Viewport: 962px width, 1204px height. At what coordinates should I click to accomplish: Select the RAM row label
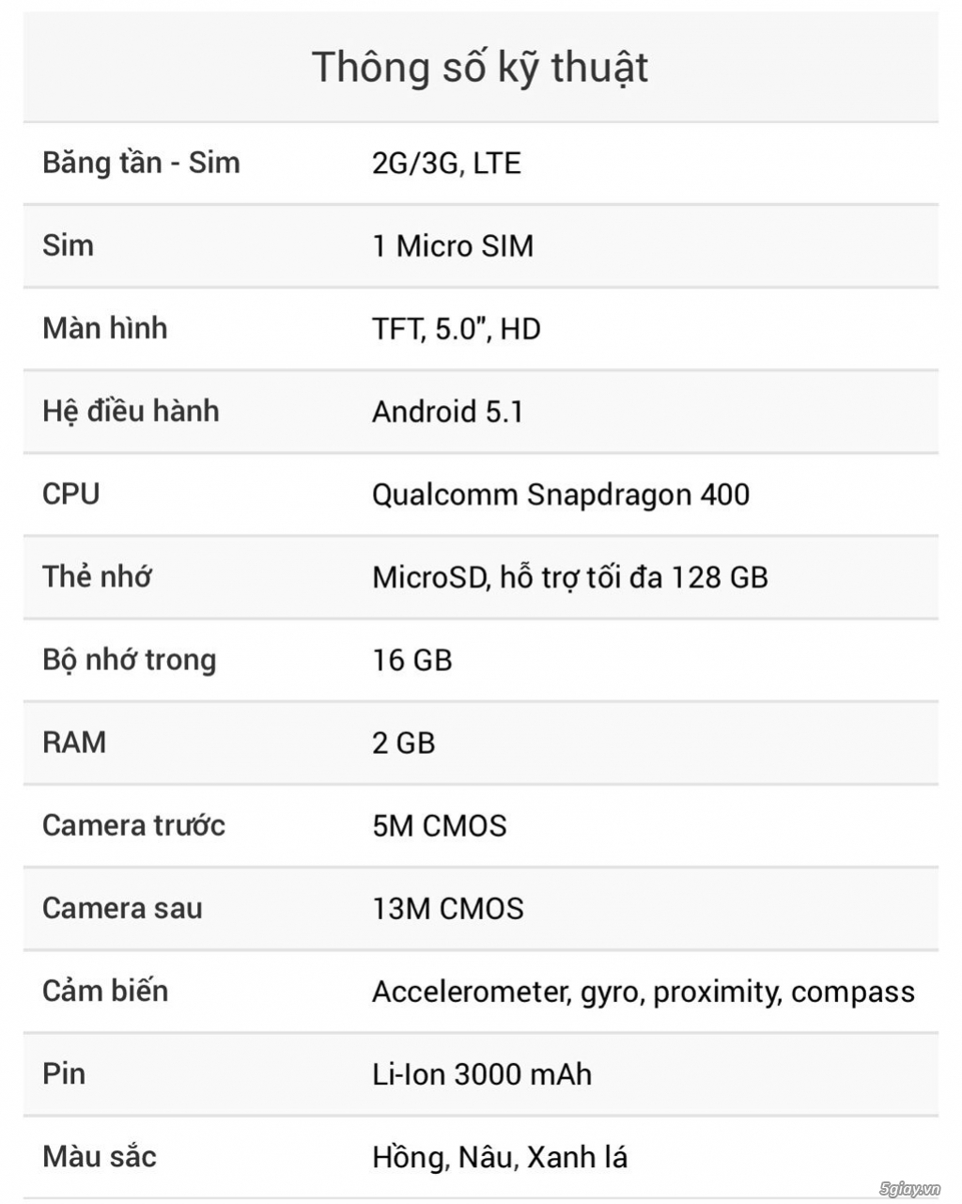click(x=74, y=743)
